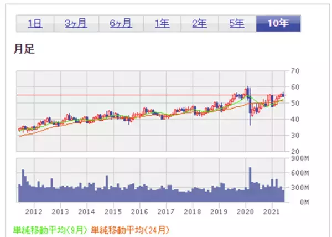Select the 1日 time range tab
Viewport: 332px width, 237px height.
[34, 24]
